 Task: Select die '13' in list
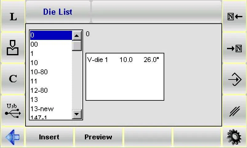pos(51,99)
